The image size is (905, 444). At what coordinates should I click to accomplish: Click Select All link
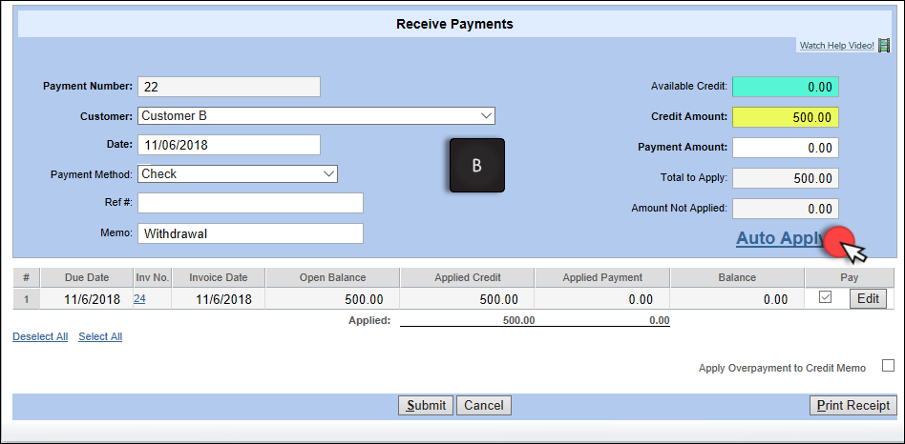click(100, 337)
